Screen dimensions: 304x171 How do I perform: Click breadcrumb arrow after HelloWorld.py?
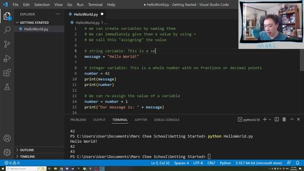click(102, 22)
